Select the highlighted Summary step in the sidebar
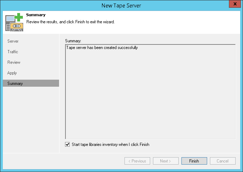The height and width of the screenshot is (172, 243). pyautogui.click(x=15, y=84)
